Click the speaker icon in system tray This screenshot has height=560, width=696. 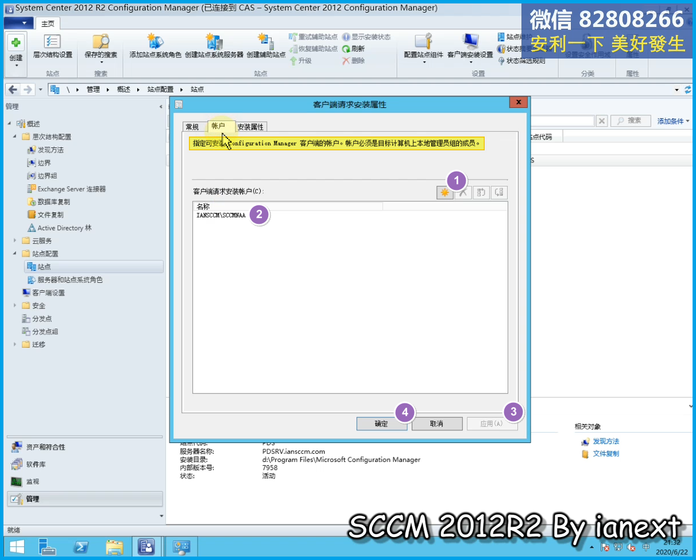tap(632, 547)
